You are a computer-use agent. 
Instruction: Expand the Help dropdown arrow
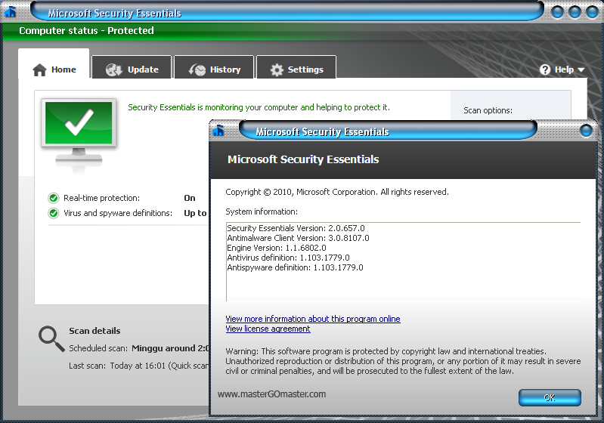tap(581, 70)
